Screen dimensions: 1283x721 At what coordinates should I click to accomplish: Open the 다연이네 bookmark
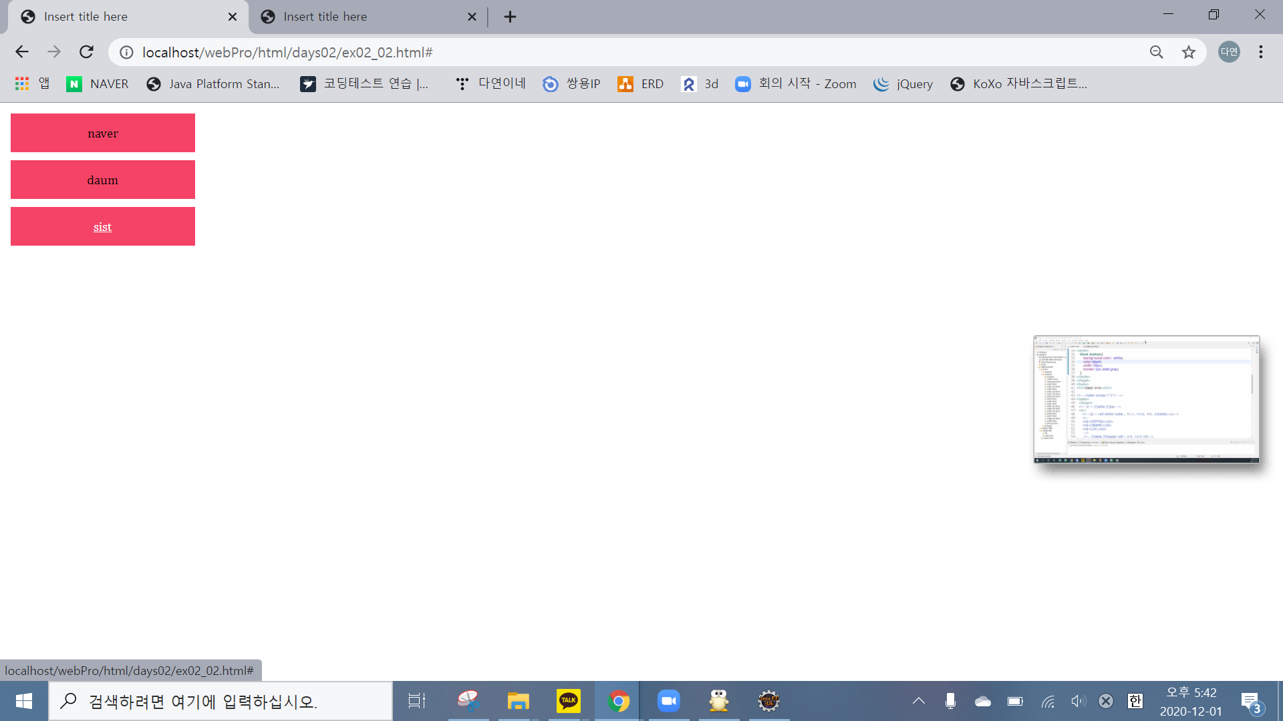pyautogui.click(x=490, y=83)
